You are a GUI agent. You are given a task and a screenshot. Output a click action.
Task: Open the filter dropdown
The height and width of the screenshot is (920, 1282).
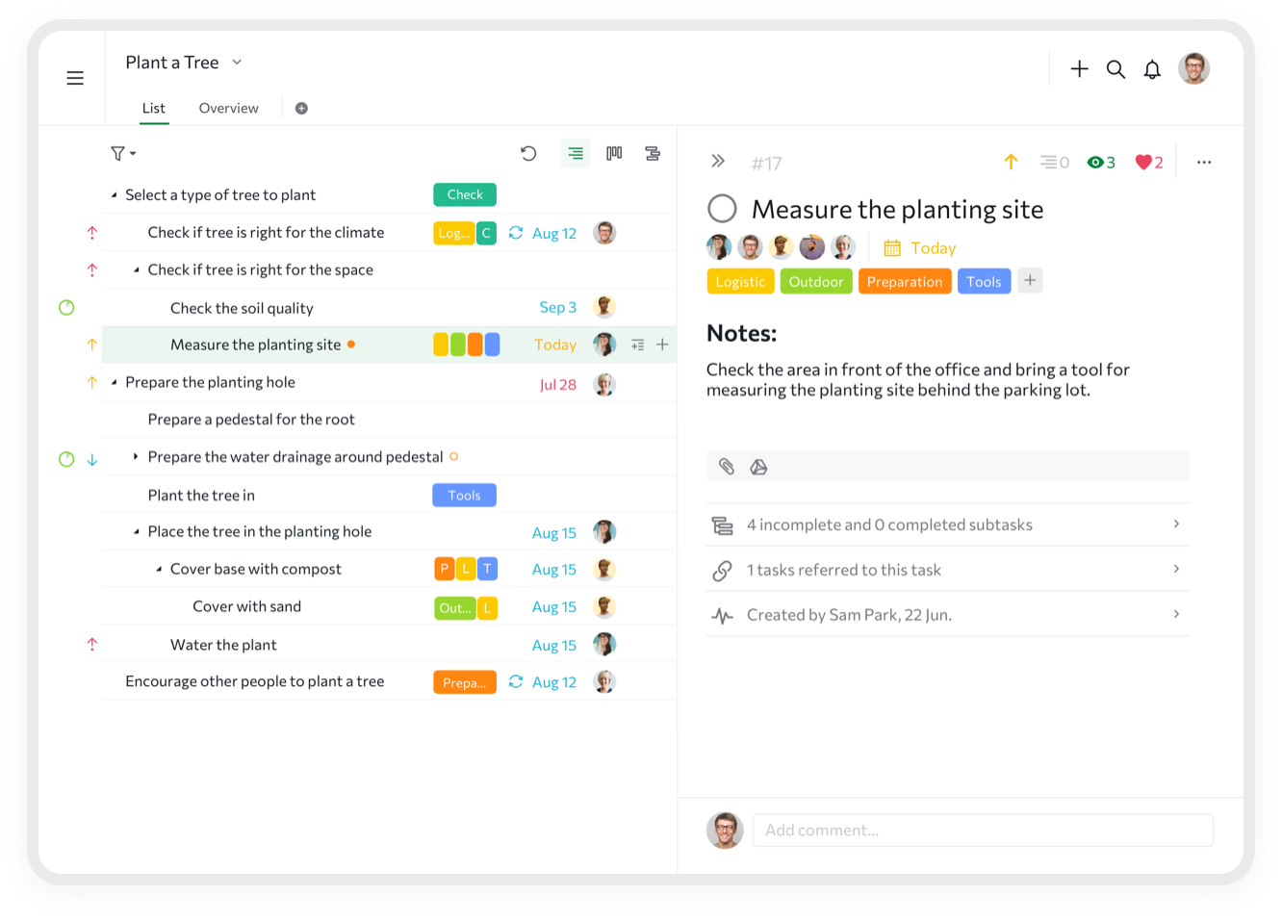pyautogui.click(x=122, y=153)
